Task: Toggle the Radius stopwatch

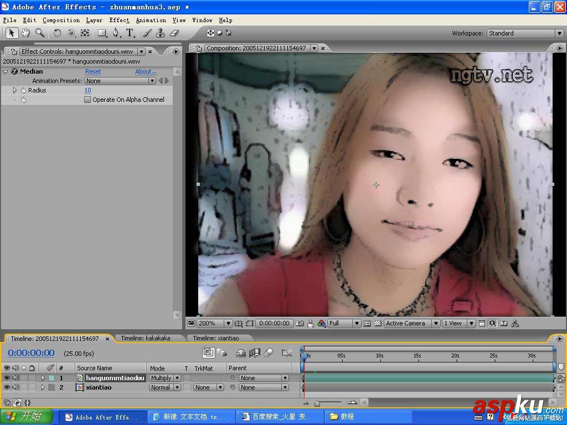Action: (23, 90)
